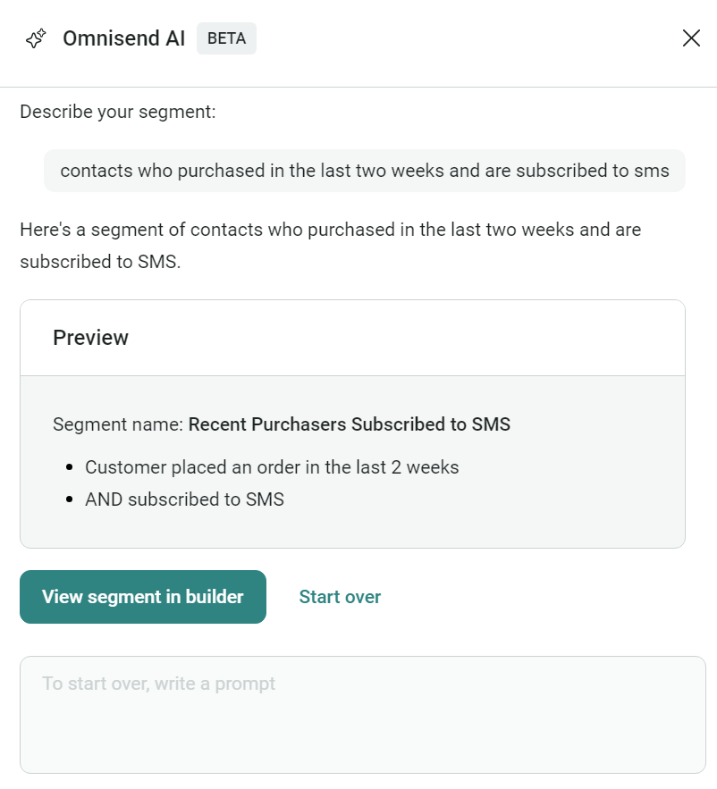Focus the prompt text input box
The width and height of the screenshot is (717, 789).
(x=363, y=724)
